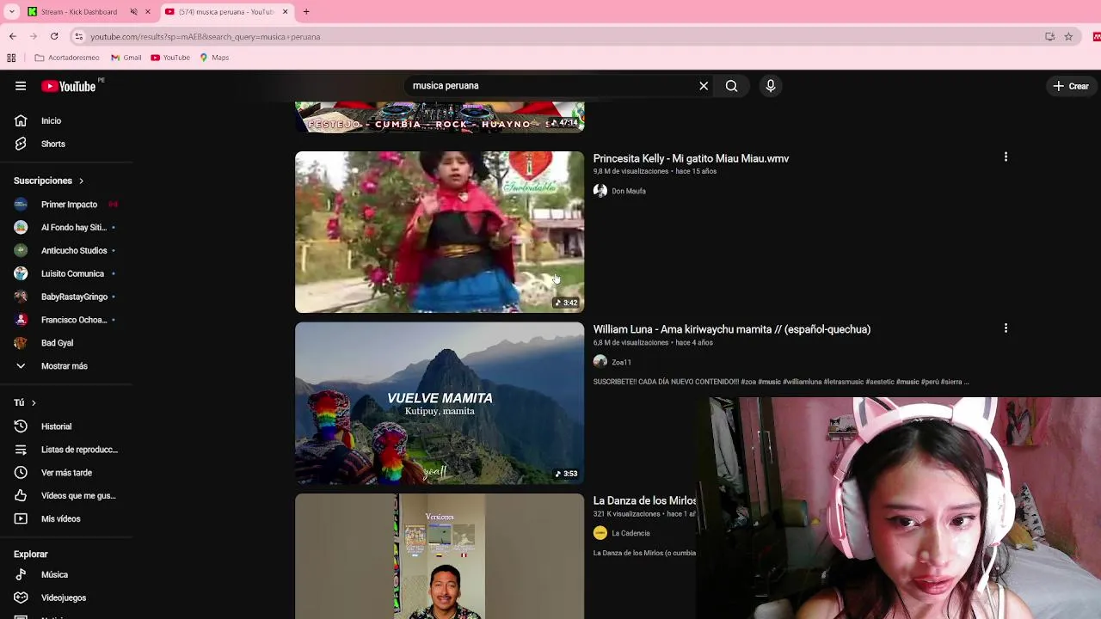
Task: Click the magnifier search button
Action: [x=731, y=86]
